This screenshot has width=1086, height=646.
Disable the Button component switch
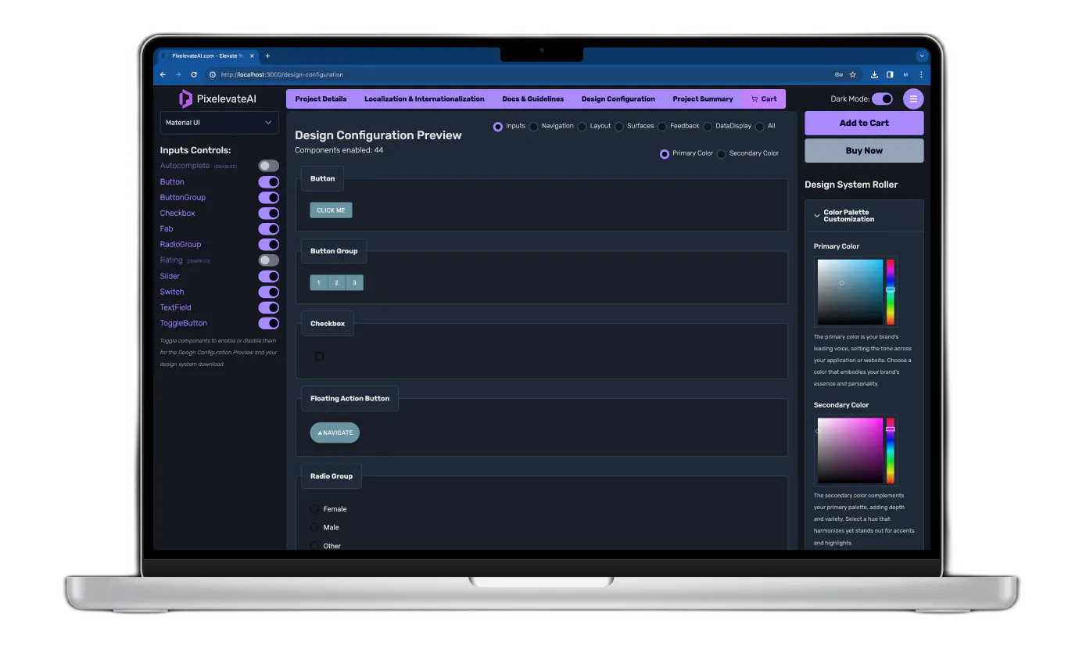269,181
